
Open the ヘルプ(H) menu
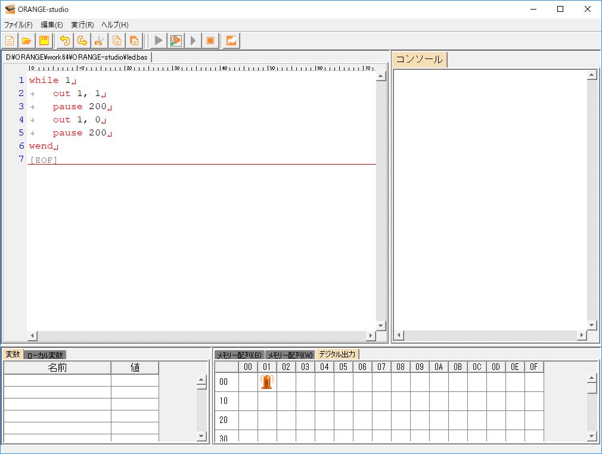click(x=115, y=25)
